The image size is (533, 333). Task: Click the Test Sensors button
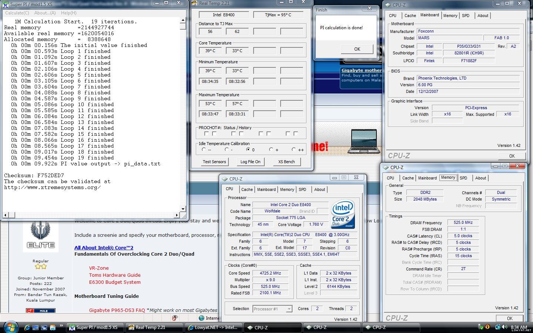click(x=214, y=162)
